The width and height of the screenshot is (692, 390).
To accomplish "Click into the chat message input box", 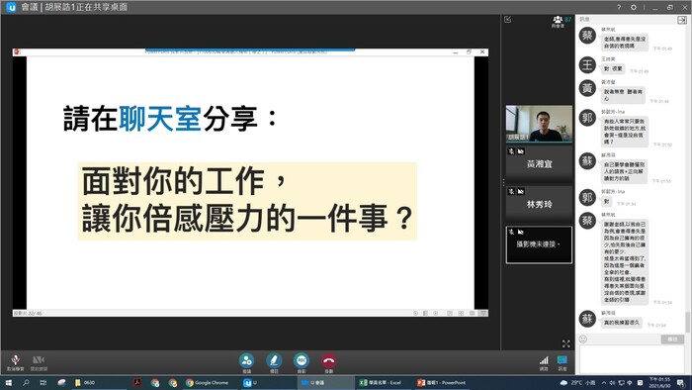I will click(x=632, y=359).
